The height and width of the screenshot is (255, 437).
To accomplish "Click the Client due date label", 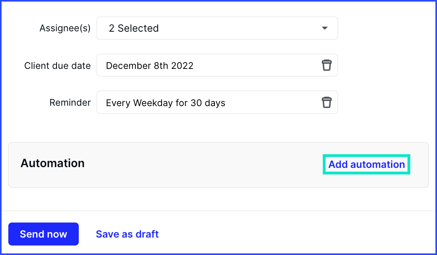I will coord(57,66).
